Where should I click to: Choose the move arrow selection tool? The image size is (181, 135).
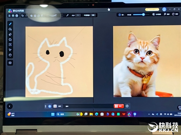pyautogui.click(x=10, y=50)
